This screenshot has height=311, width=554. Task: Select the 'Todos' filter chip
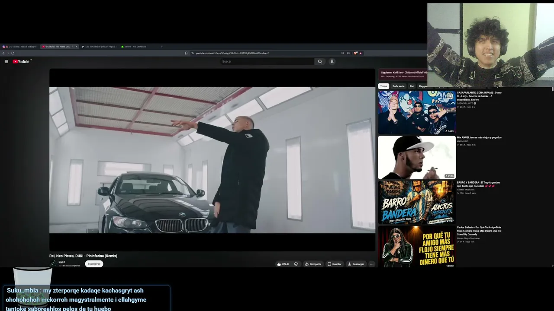click(x=383, y=86)
